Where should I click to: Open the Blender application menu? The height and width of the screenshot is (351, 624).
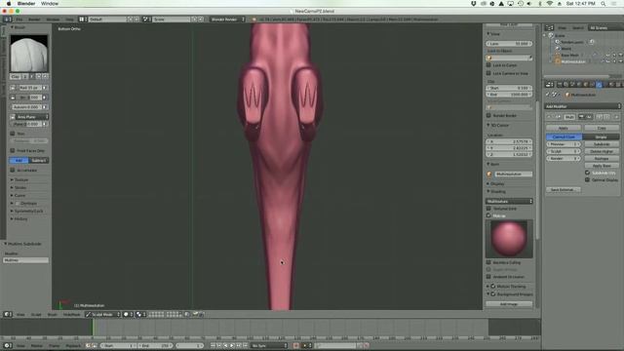[26, 4]
